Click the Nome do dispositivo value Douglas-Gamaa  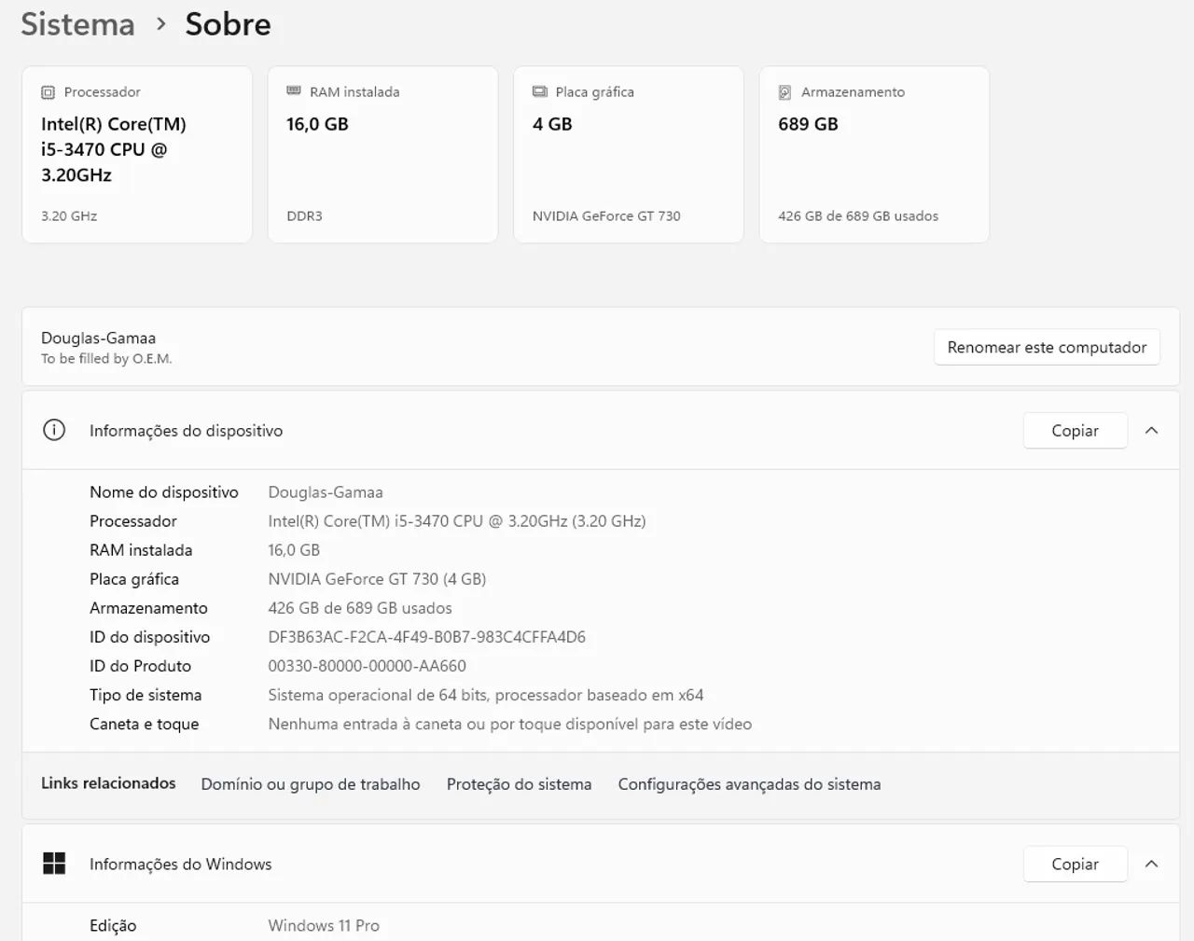(x=326, y=492)
